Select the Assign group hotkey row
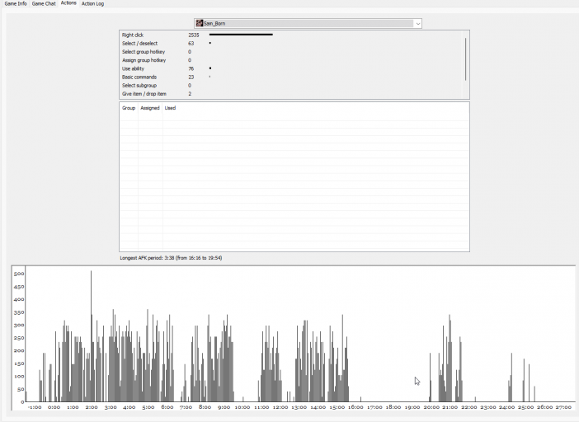 pyautogui.click(x=292, y=60)
